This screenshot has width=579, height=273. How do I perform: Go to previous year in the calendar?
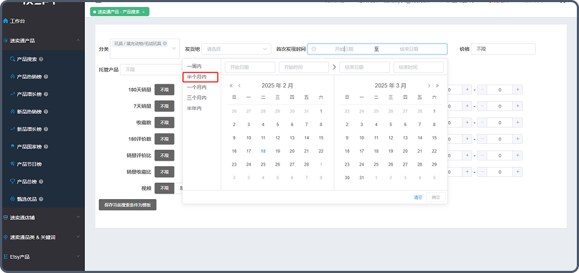click(x=231, y=85)
